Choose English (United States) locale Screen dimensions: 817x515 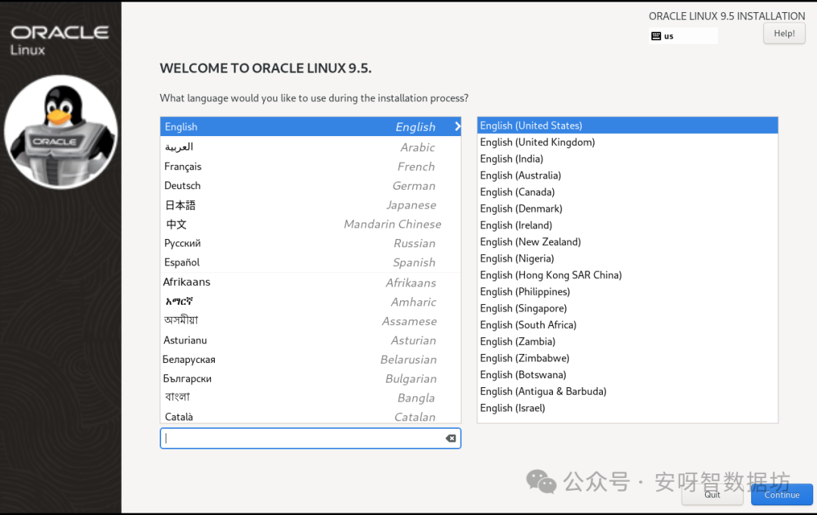(627, 126)
